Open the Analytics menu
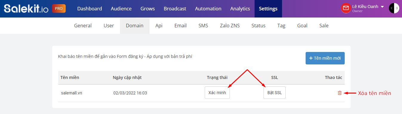This screenshot has width=402, height=114. (240, 9)
